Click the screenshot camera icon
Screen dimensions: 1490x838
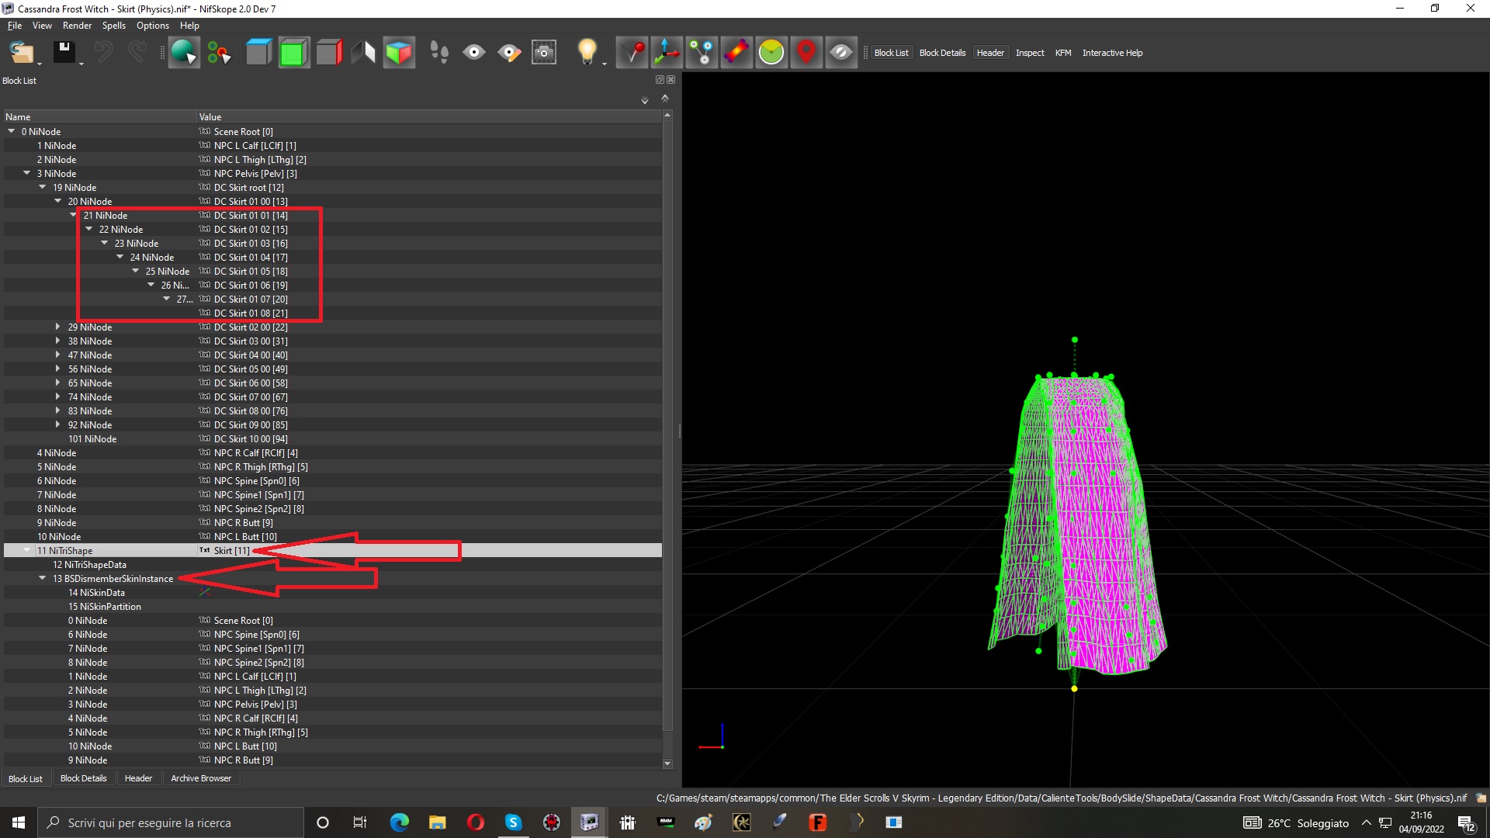click(x=544, y=52)
